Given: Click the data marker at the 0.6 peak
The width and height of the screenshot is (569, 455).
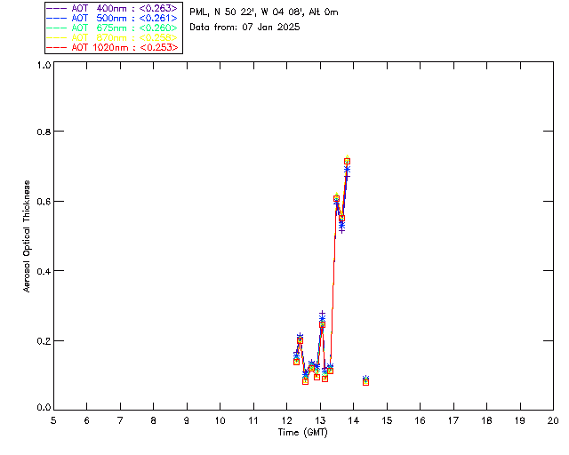Looking at the screenshot, I should [x=336, y=198].
